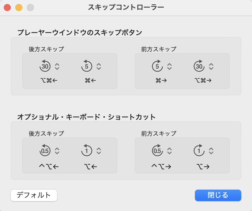Click the デフォルト button
The height and width of the screenshot is (211, 252).
34,195
